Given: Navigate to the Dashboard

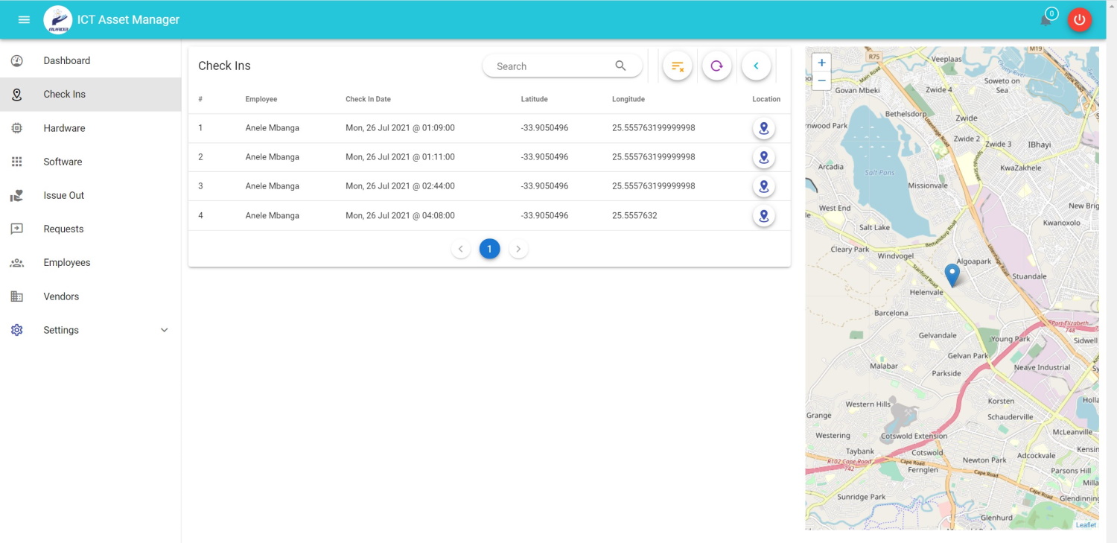Looking at the screenshot, I should click(x=66, y=60).
